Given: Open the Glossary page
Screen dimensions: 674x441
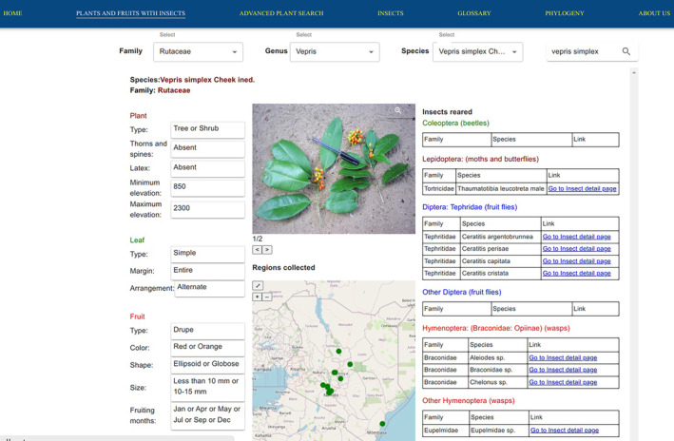Looking at the screenshot, I should pyautogui.click(x=474, y=13).
